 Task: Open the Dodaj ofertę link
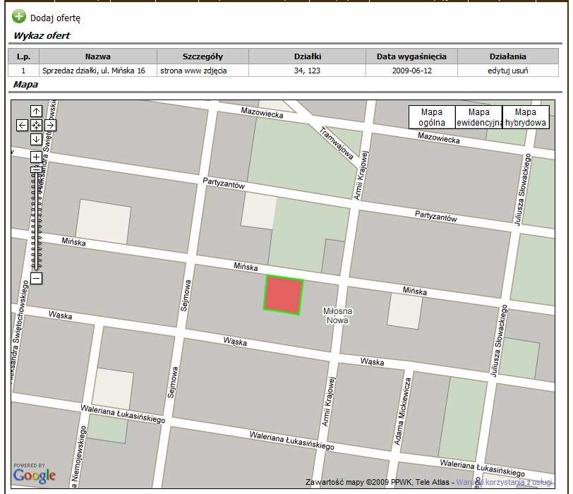click(55, 18)
